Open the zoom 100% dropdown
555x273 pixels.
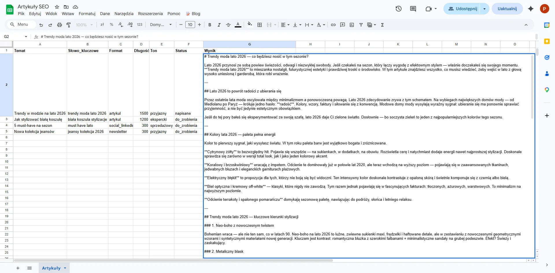84,25
